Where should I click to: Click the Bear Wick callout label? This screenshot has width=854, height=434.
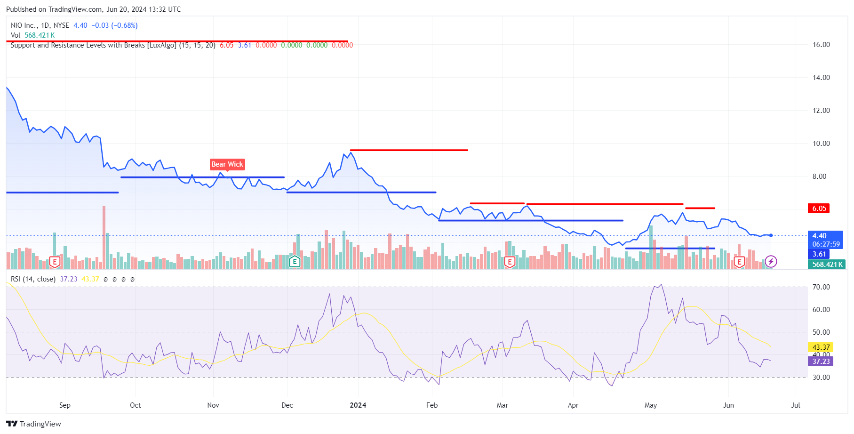coord(227,164)
